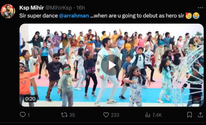Click the reply speech bubble icon
206x125 pixels.
(23, 115)
